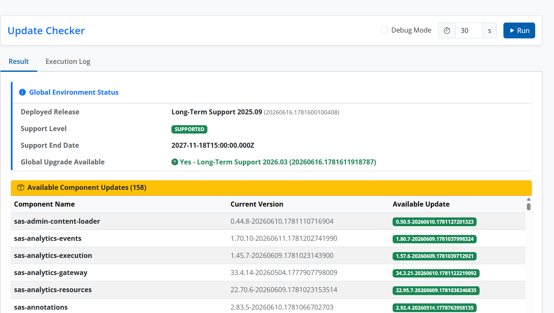Click the Global Environment Status heading
This screenshot has width=554, height=313.
(74, 92)
